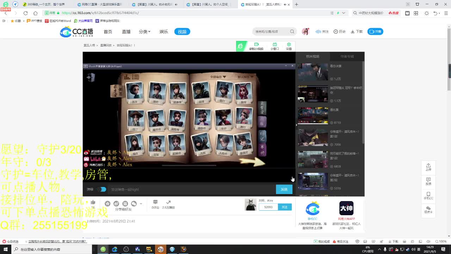Open related video with 7006 views
The image size is (451, 254).
tap(313, 138)
